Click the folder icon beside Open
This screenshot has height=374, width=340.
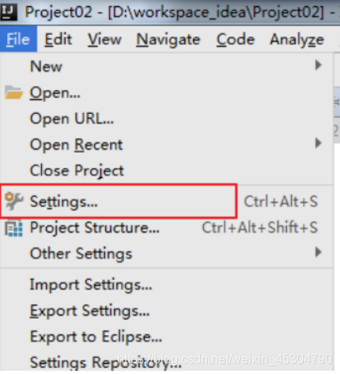coord(13,93)
